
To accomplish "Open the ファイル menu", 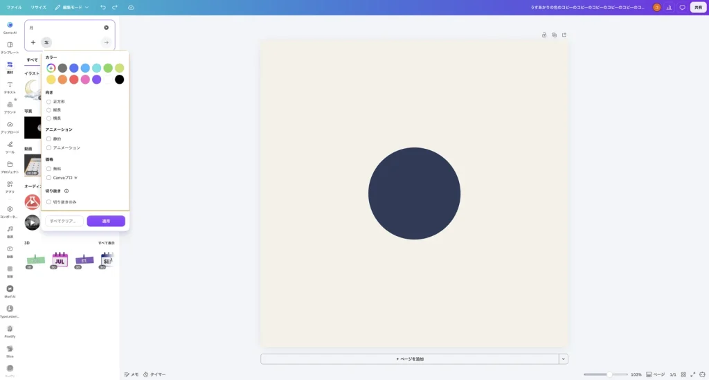I will tap(14, 7).
